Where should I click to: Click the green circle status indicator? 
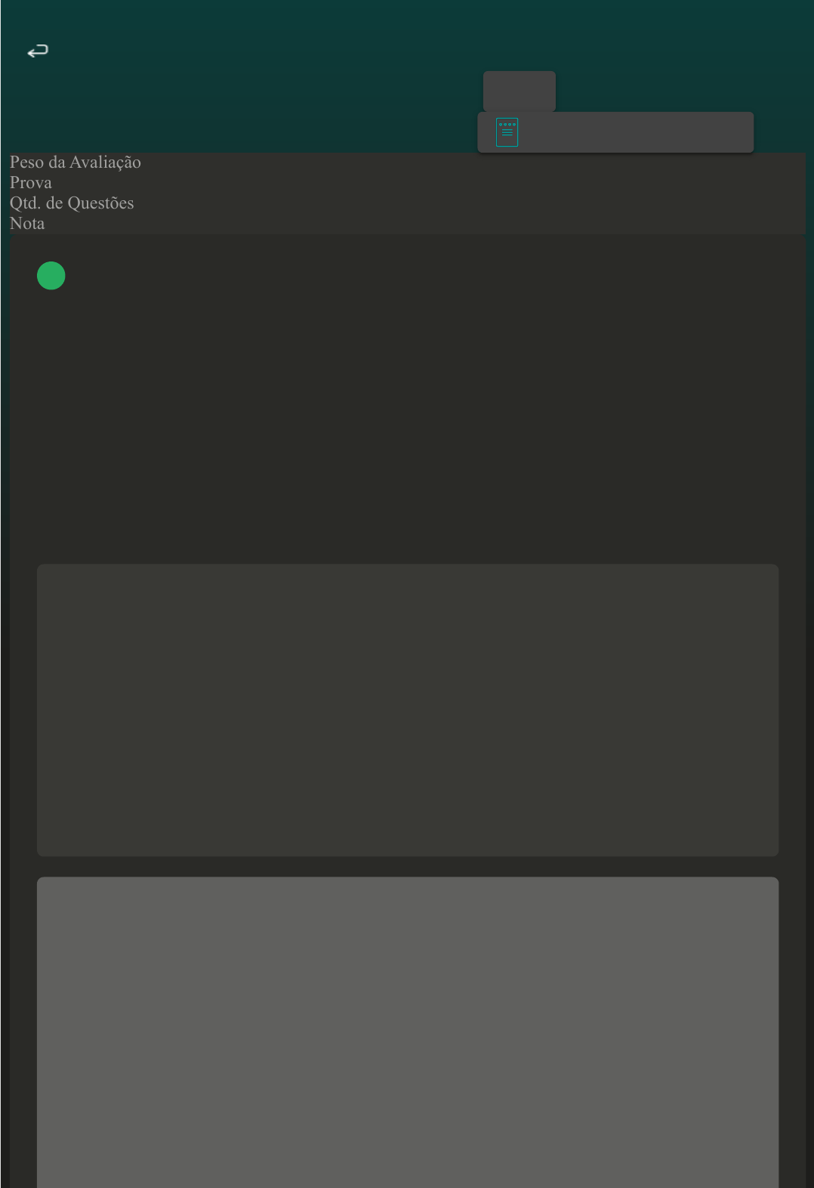tap(51, 276)
